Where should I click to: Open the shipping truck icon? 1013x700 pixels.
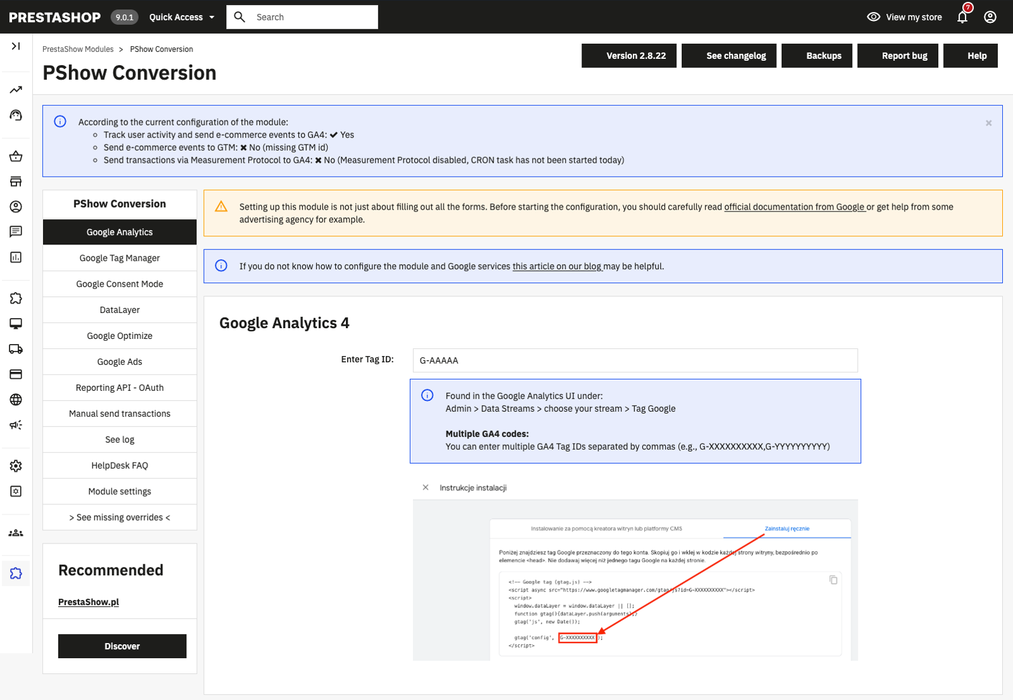pyautogui.click(x=16, y=349)
